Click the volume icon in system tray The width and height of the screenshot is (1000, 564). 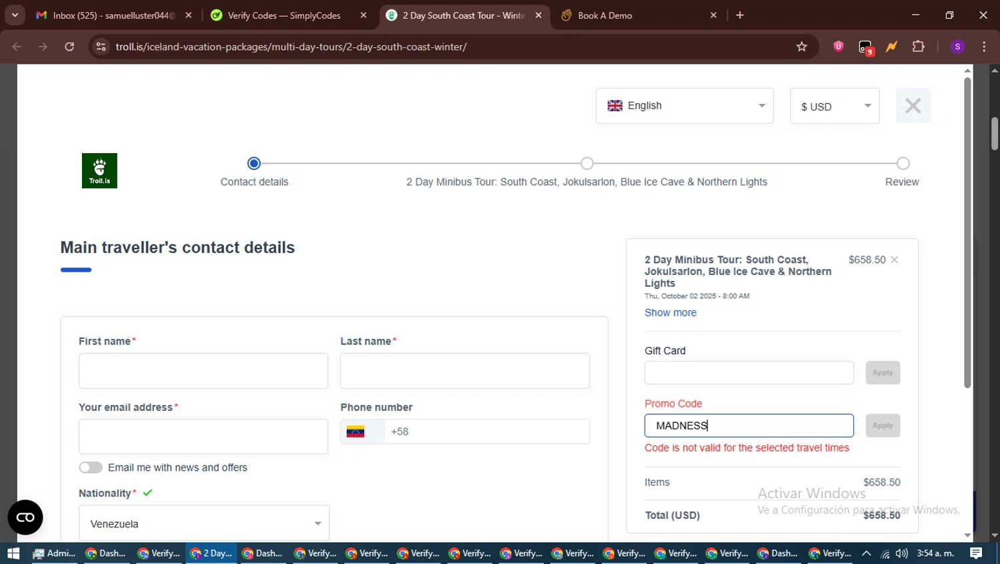[x=902, y=553]
